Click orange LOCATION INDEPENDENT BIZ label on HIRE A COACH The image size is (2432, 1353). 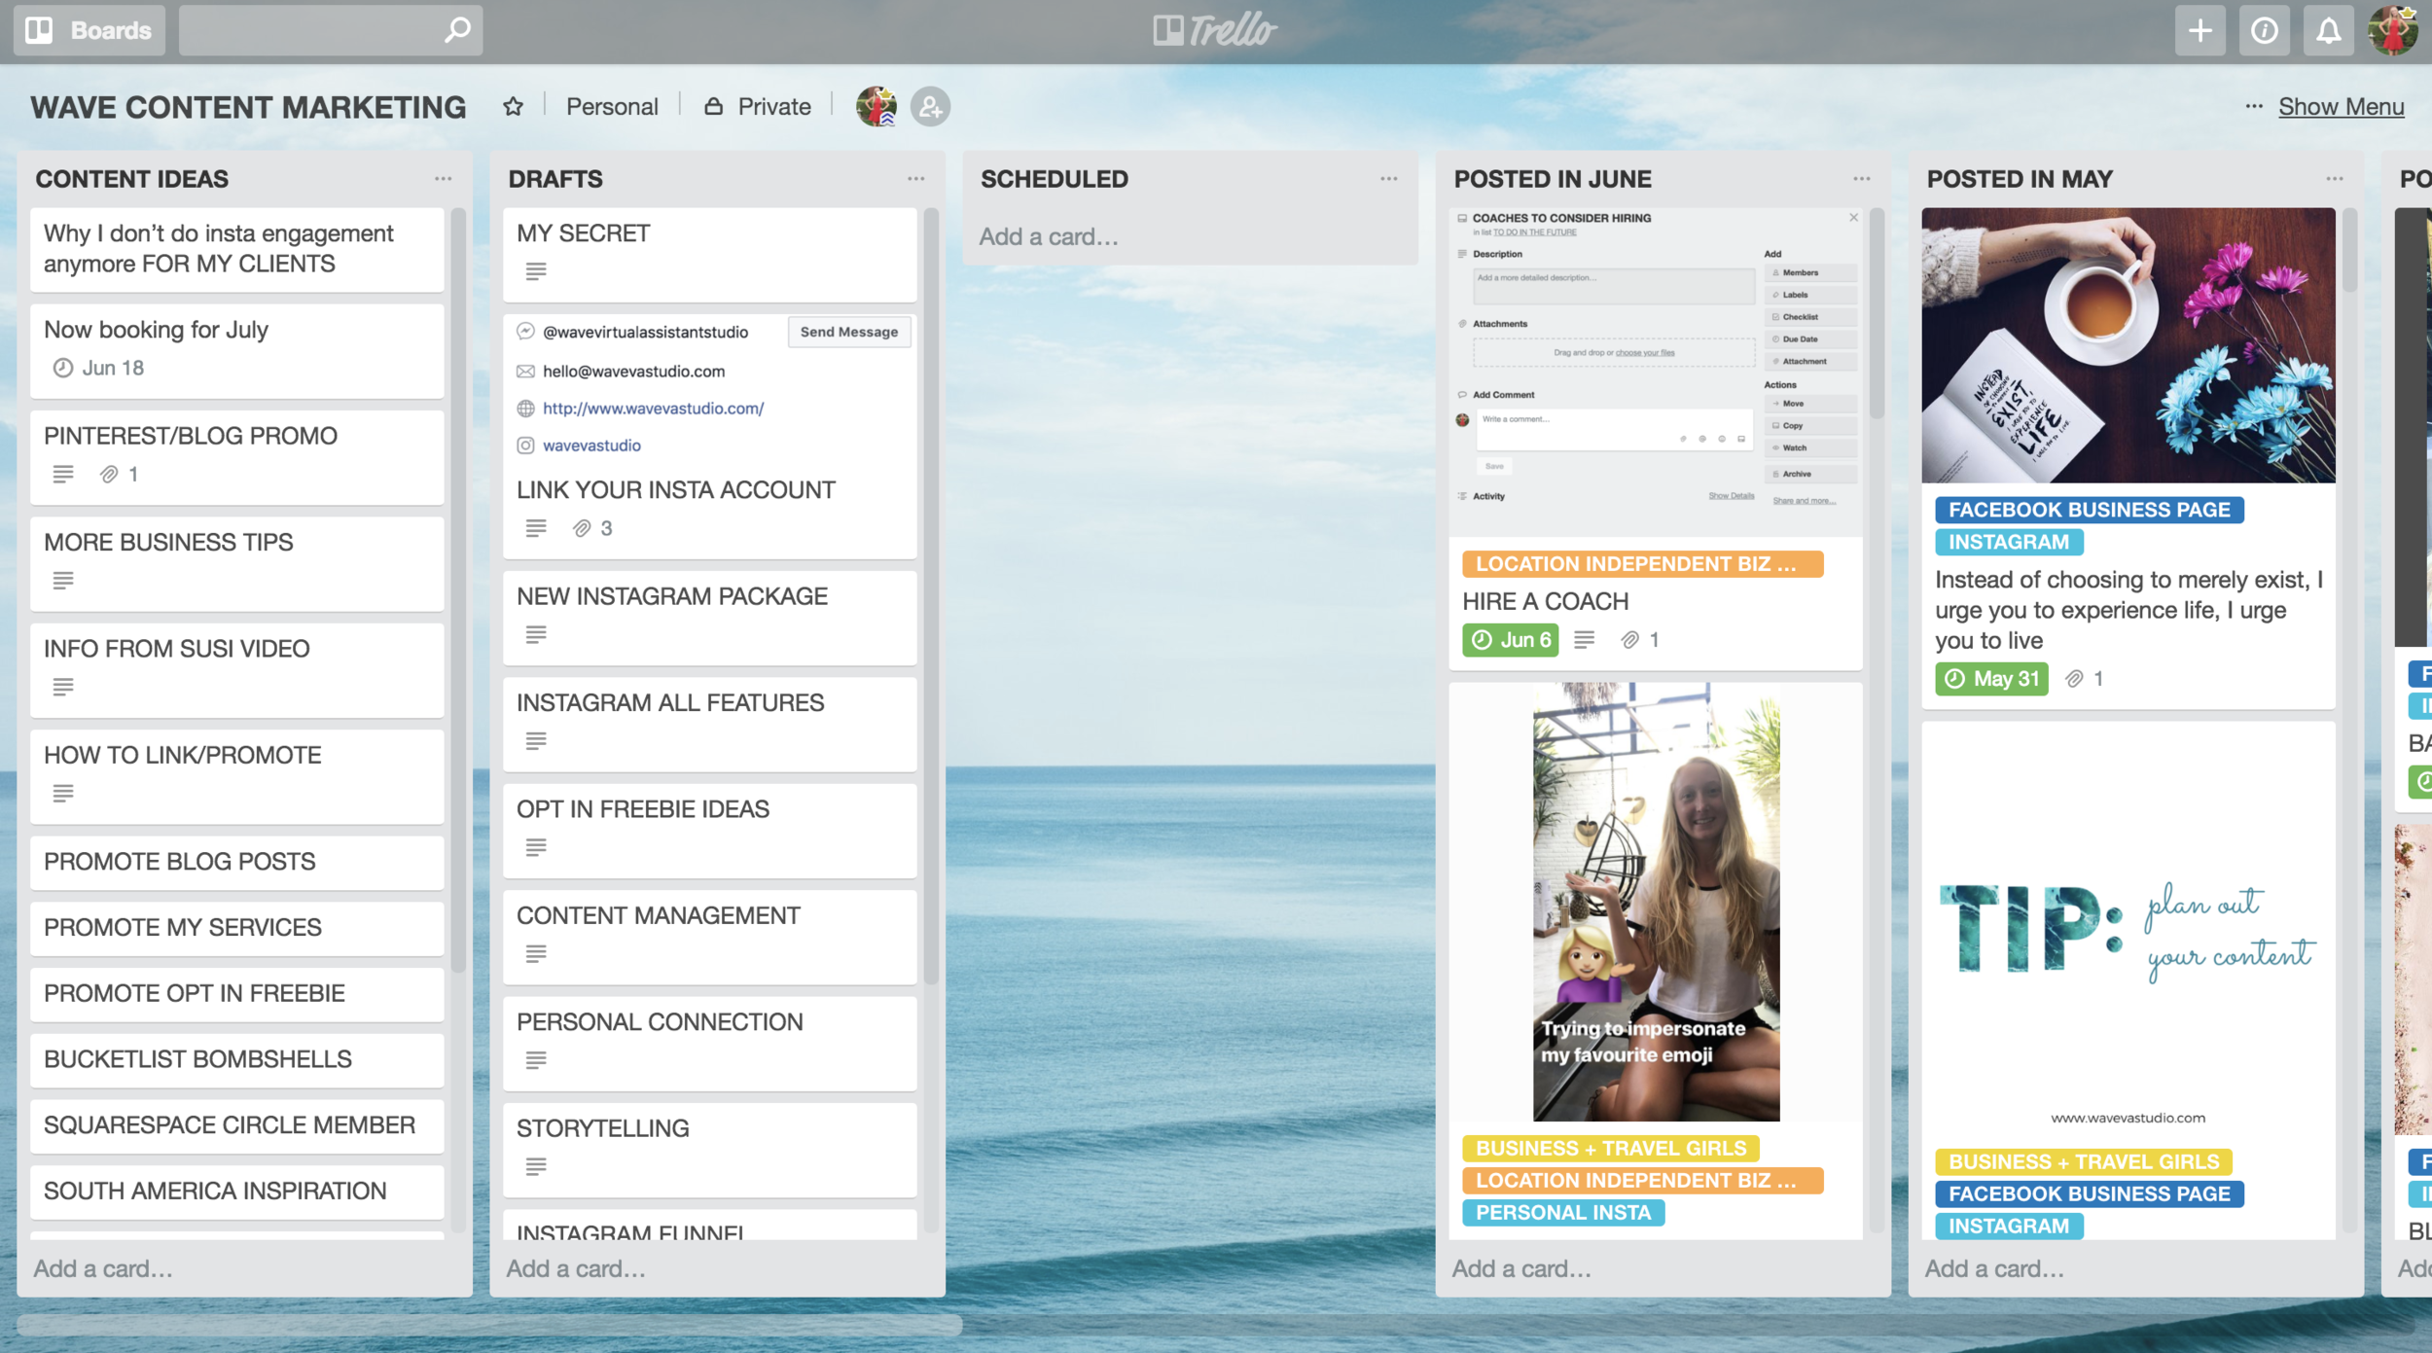click(x=1642, y=564)
